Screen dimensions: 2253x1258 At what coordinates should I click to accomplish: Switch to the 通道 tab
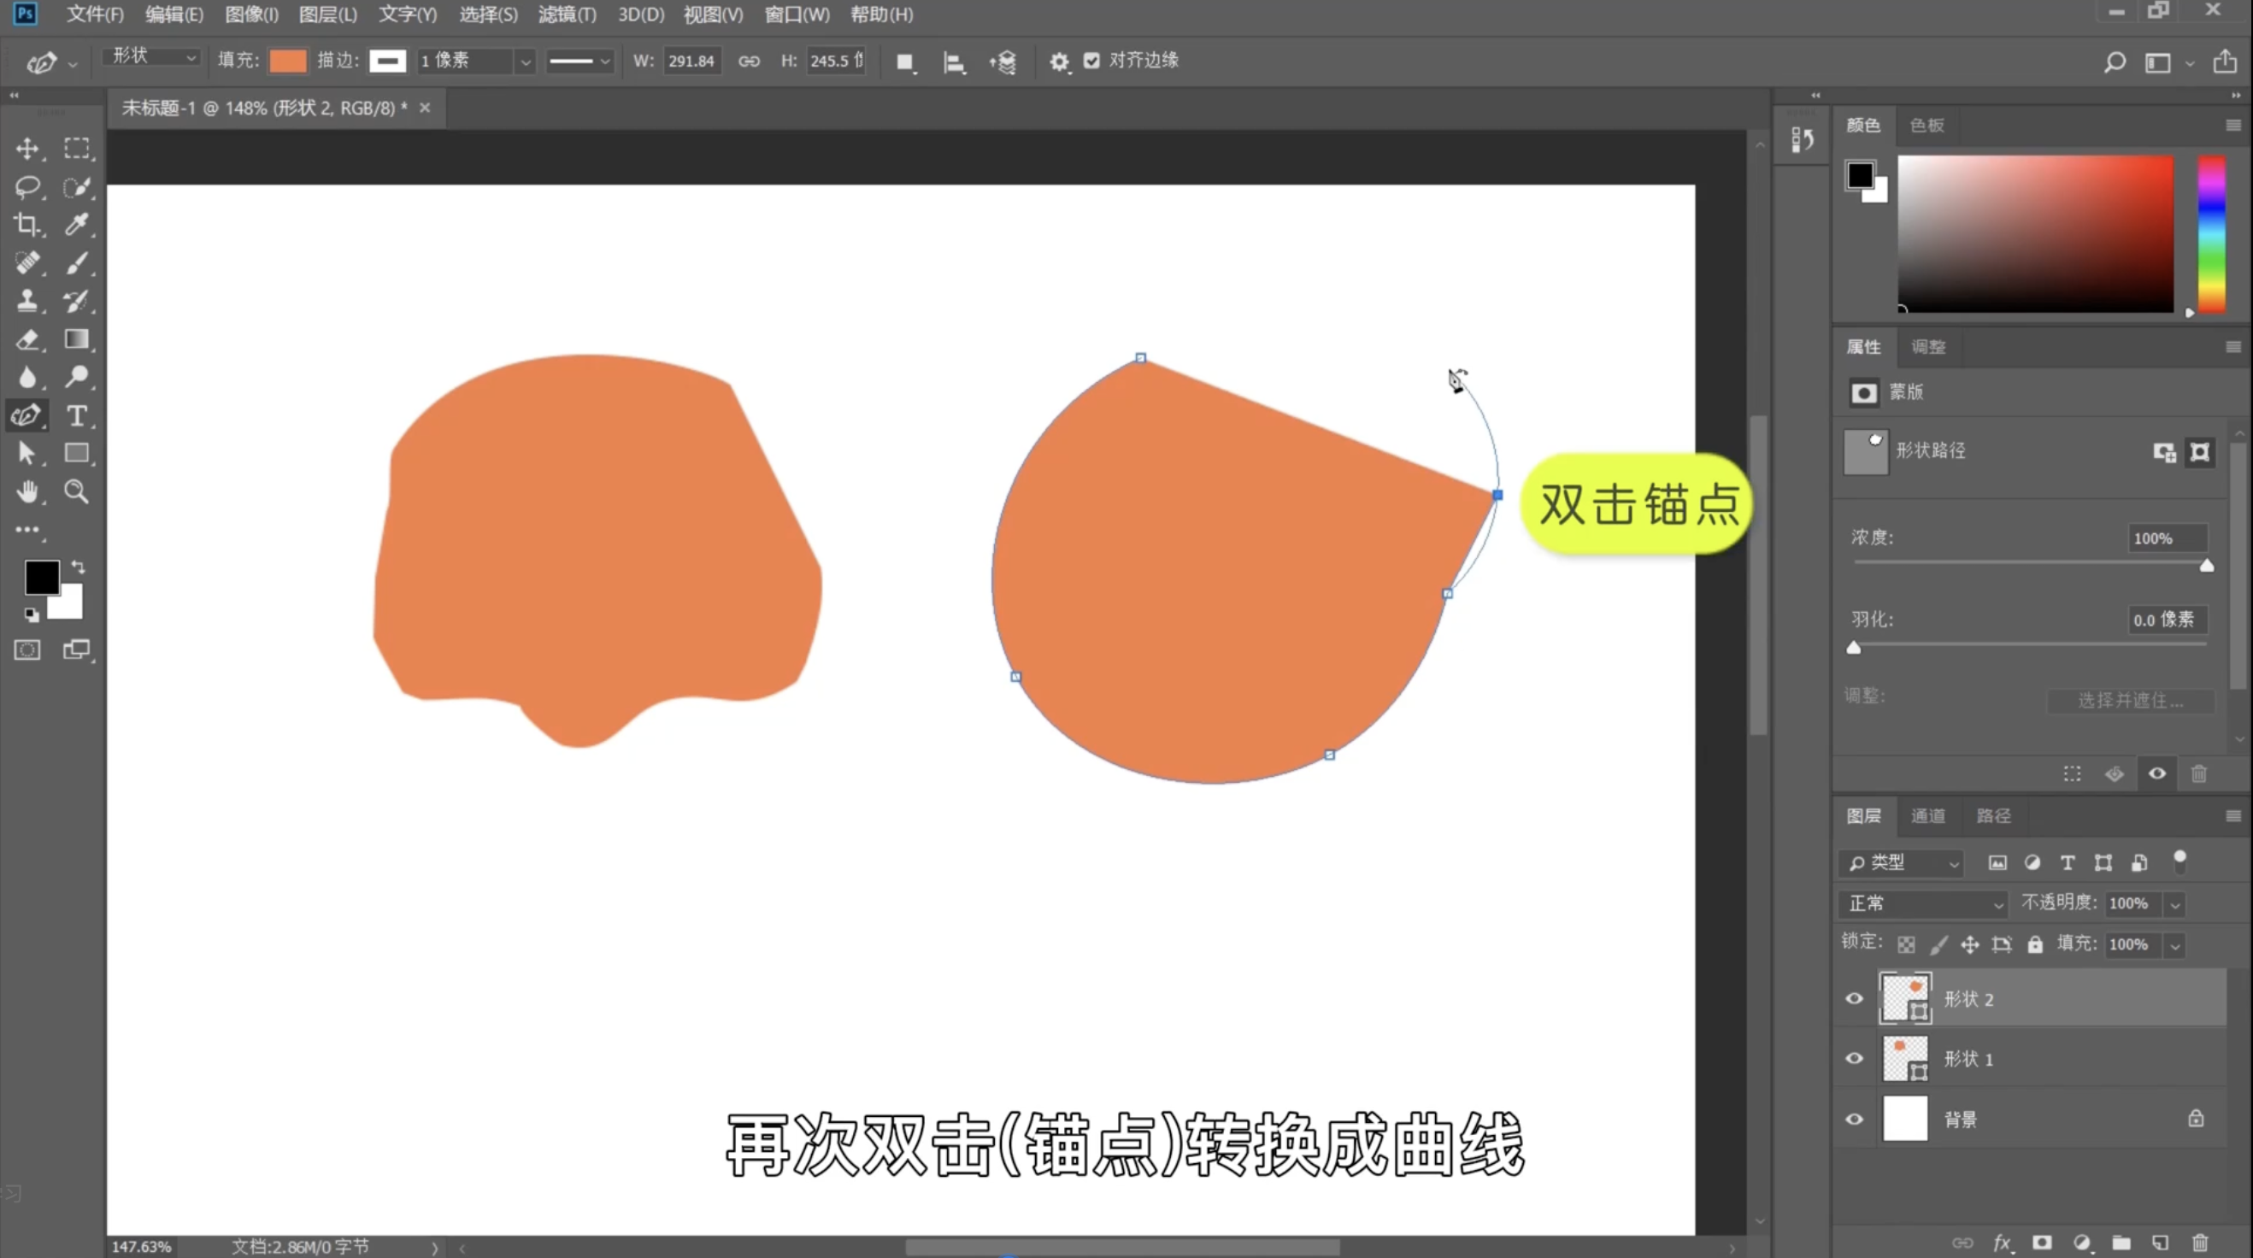coord(1927,816)
